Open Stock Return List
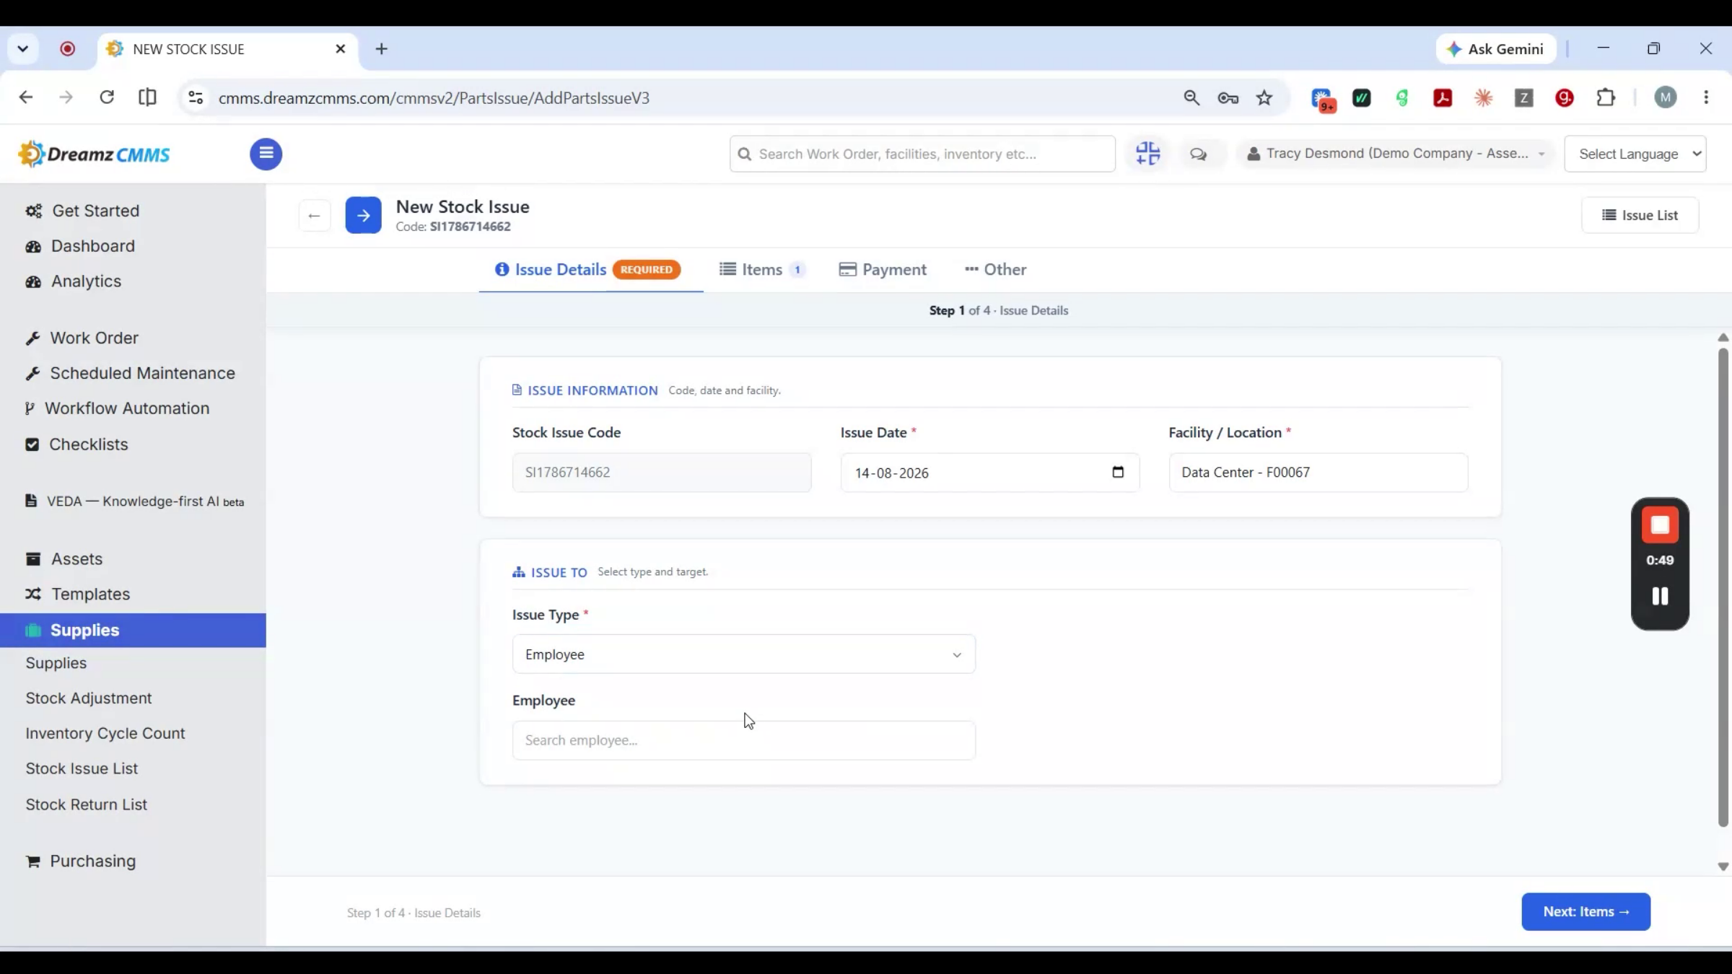The height and width of the screenshot is (974, 1732). pos(87,804)
